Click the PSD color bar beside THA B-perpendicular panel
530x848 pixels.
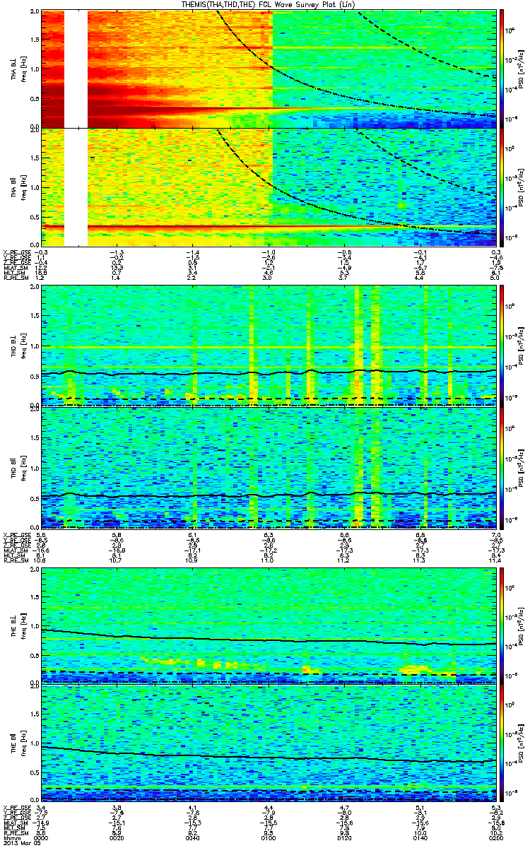coord(501,69)
